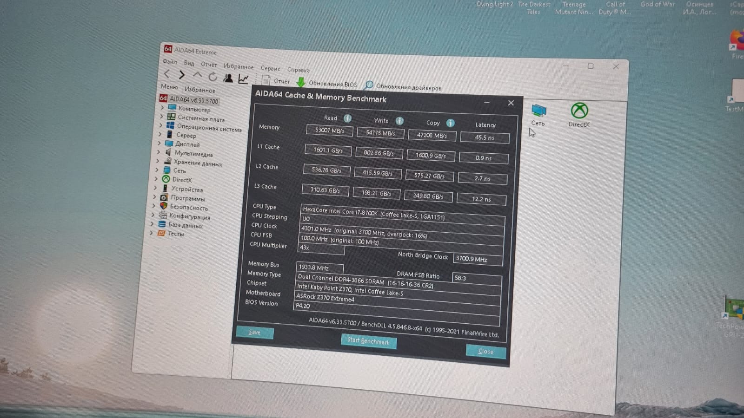The image size is (744, 418).
Task: Select Сервер in the tree
Action: coord(186,135)
